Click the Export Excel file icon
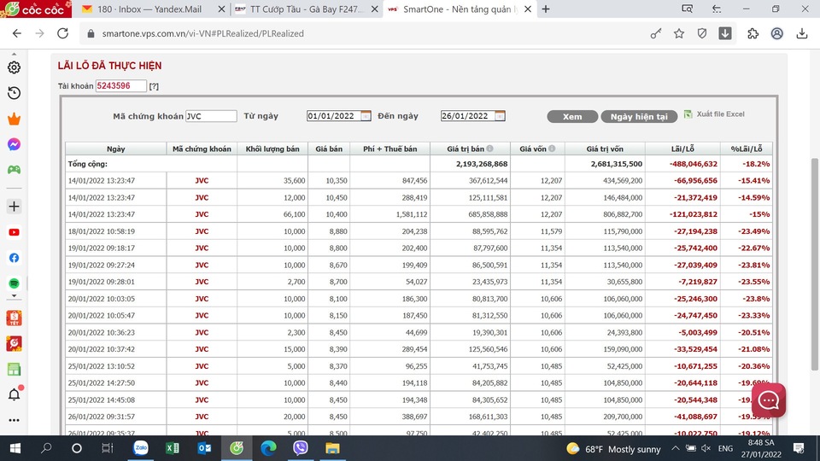820x461 pixels. tap(688, 115)
